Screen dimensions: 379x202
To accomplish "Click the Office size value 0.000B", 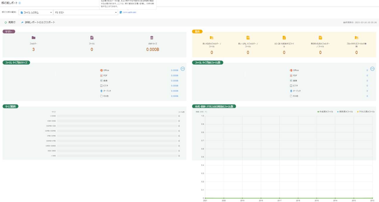I will click(x=175, y=70).
